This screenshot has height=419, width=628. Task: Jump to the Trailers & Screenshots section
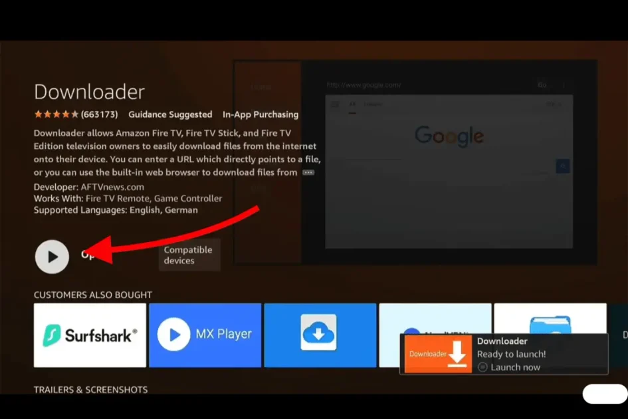(x=90, y=390)
